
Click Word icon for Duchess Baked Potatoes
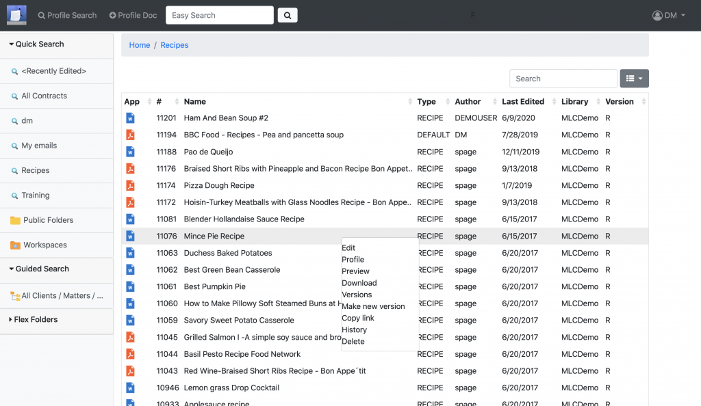pyautogui.click(x=130, y=253)
